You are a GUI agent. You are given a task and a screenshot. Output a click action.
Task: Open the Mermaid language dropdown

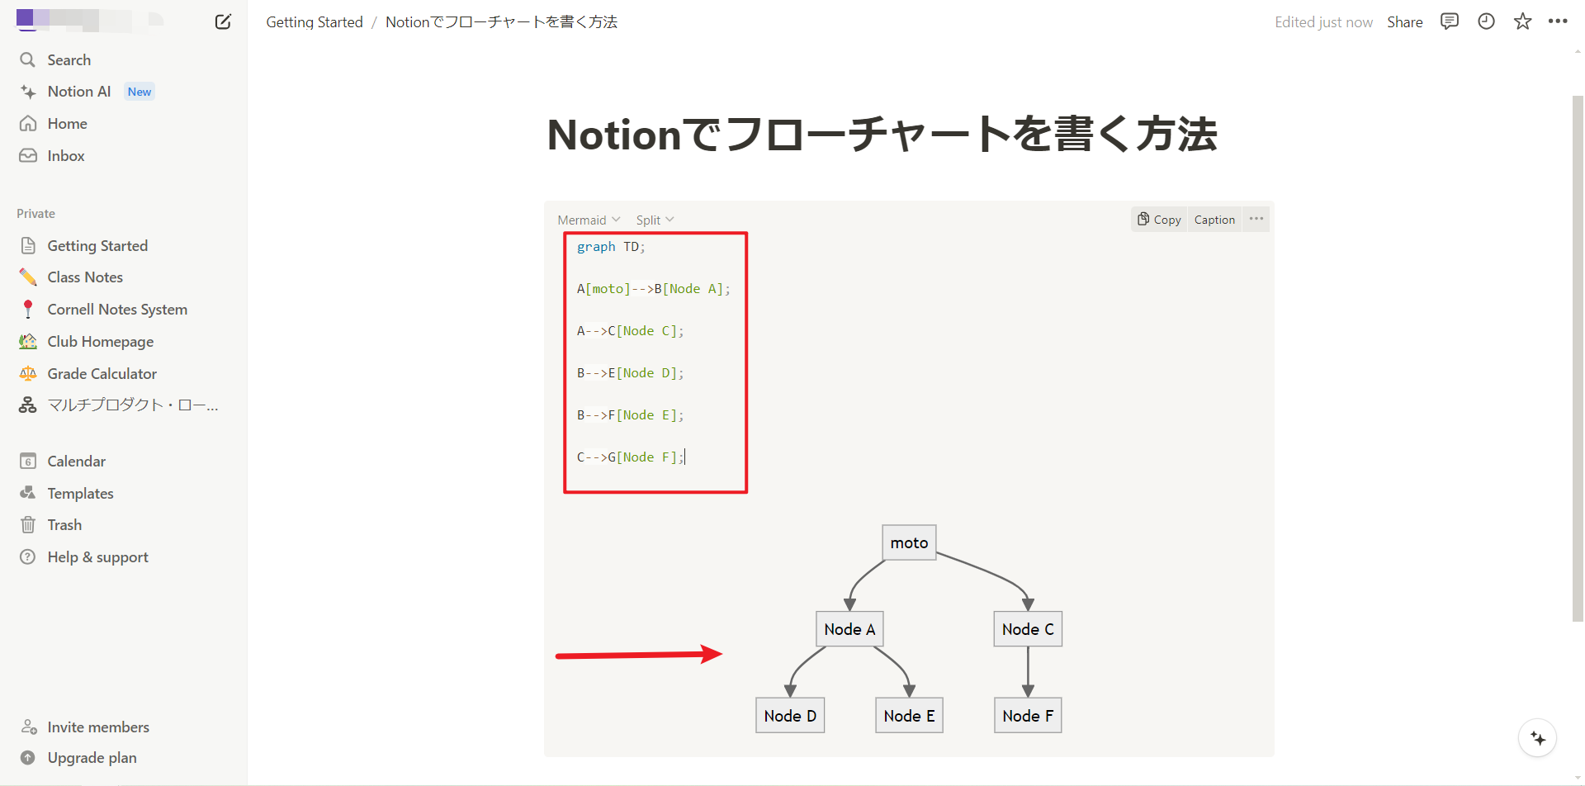(x=589, y=220)
